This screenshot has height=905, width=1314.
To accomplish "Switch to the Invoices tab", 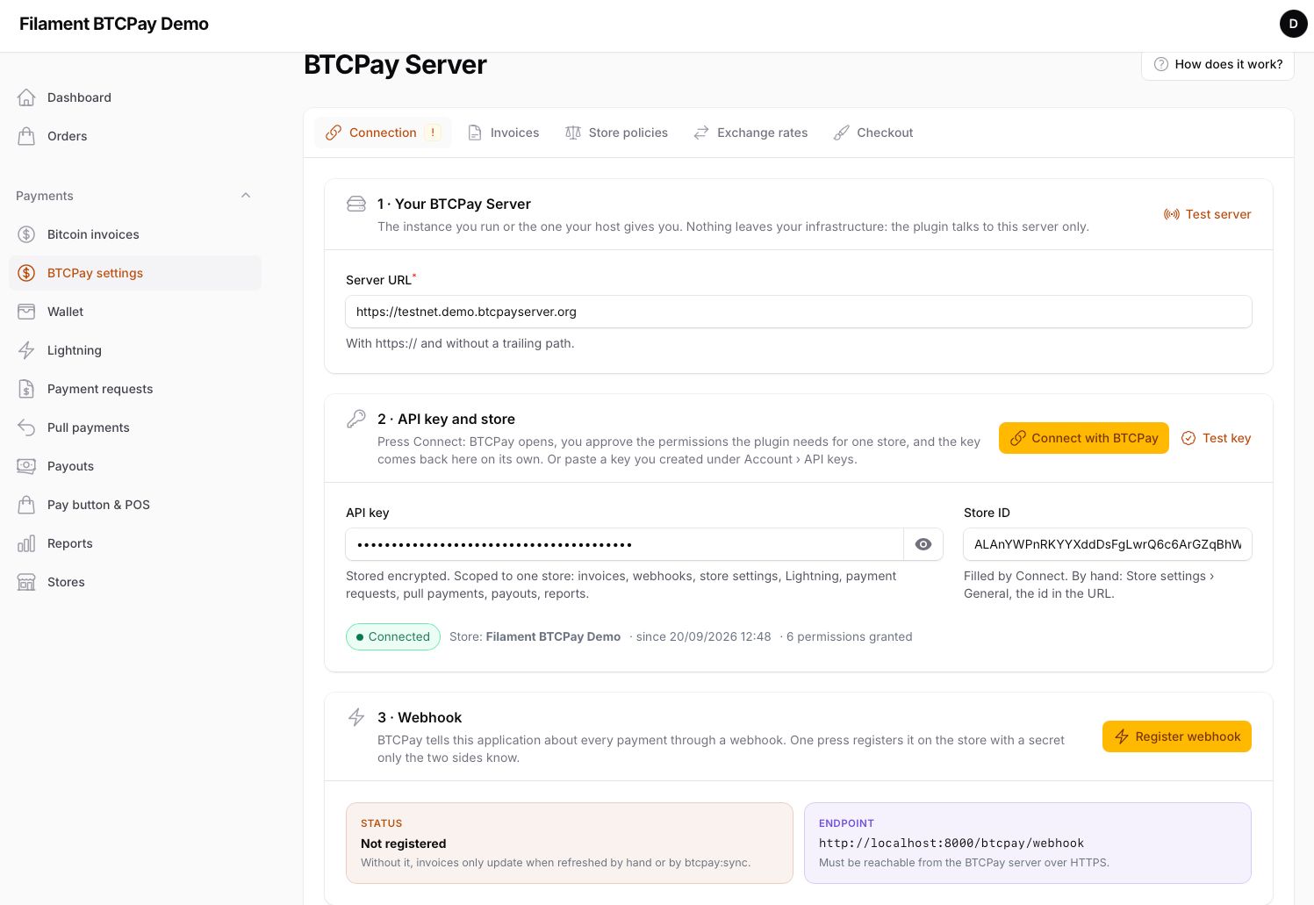I will (504, 133).
